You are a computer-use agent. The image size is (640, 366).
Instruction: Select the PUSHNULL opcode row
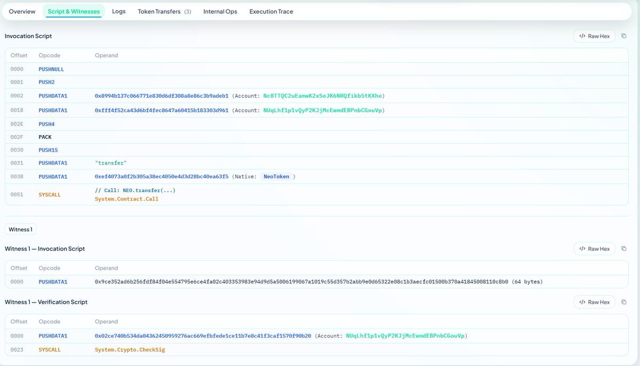317,69
